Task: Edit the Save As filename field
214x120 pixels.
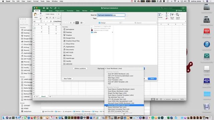Action: tap(111, 15)
